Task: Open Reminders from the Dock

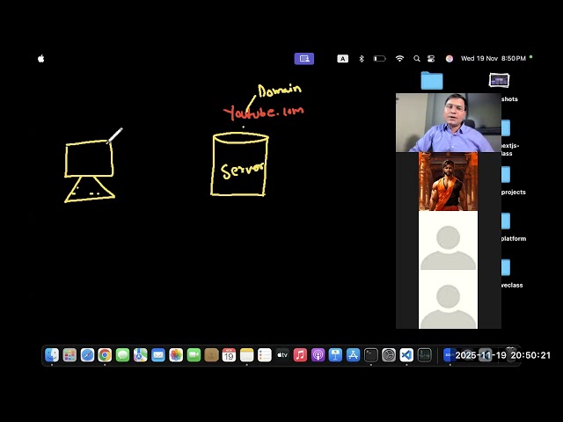Action: click(265, 355)
